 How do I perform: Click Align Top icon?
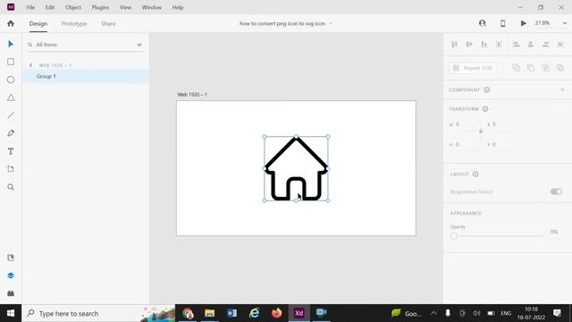455,45
